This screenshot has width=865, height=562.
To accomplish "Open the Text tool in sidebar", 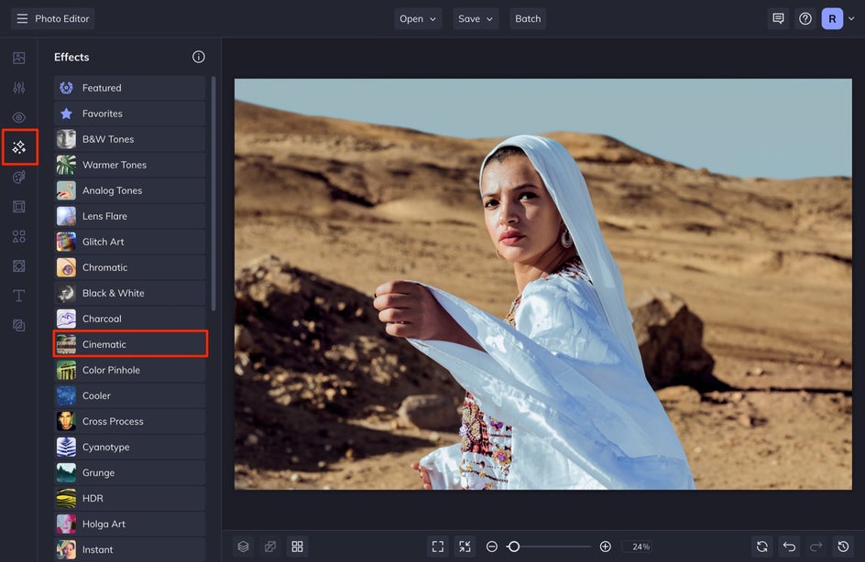I will pyautogui.click(x=18, y=296).
